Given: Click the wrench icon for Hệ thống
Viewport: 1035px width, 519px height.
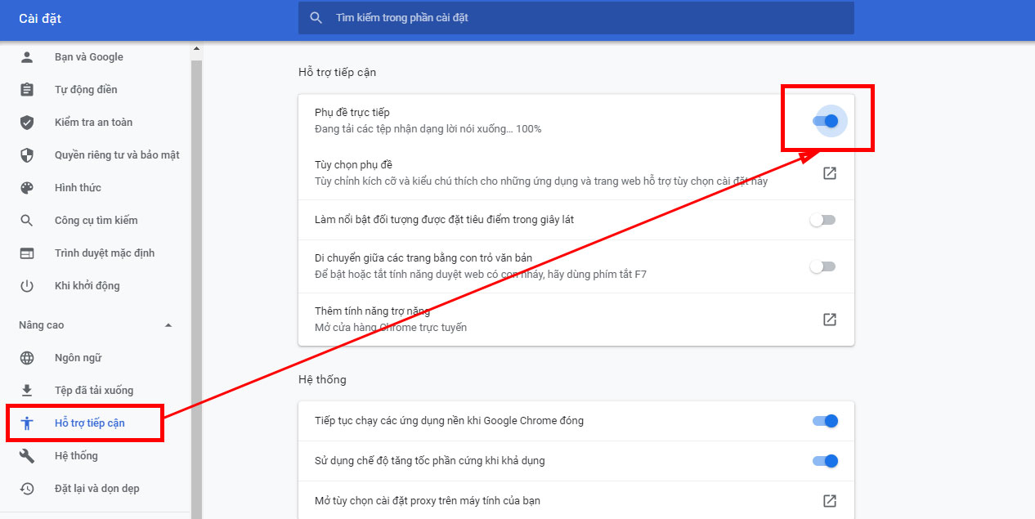Looking at the screenshot, I should click(x=27, y=456).
